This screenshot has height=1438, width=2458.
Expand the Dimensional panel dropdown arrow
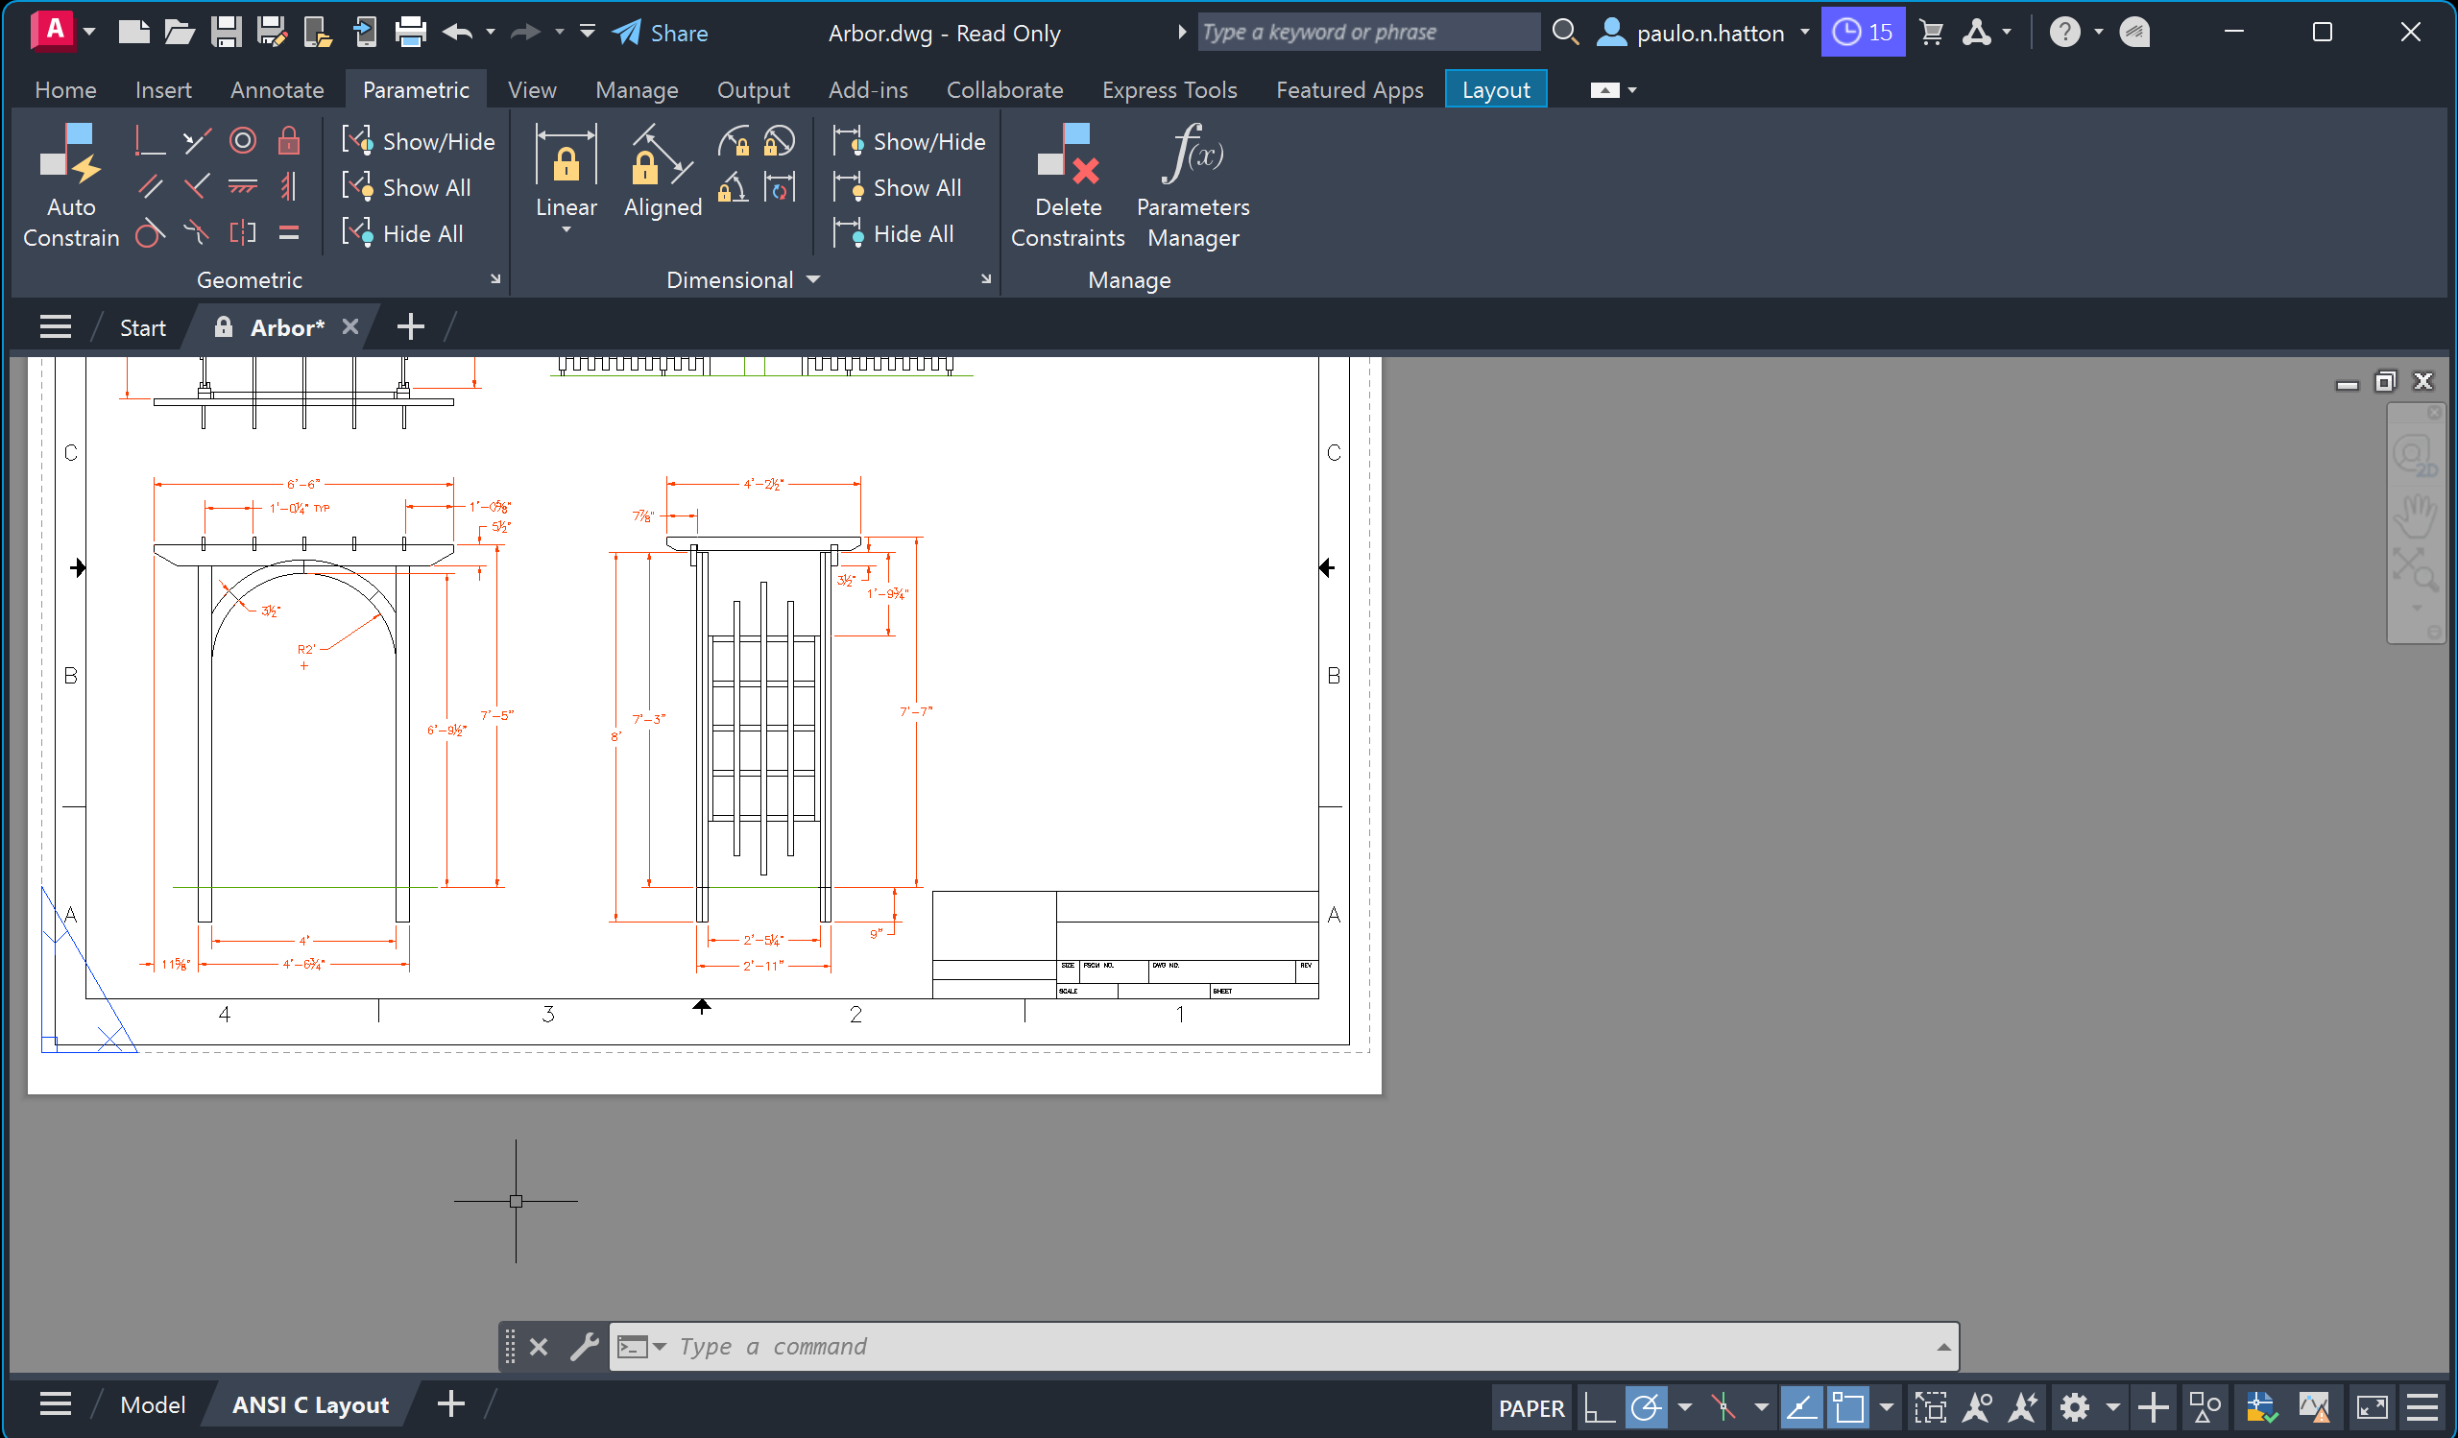(813, 279)
